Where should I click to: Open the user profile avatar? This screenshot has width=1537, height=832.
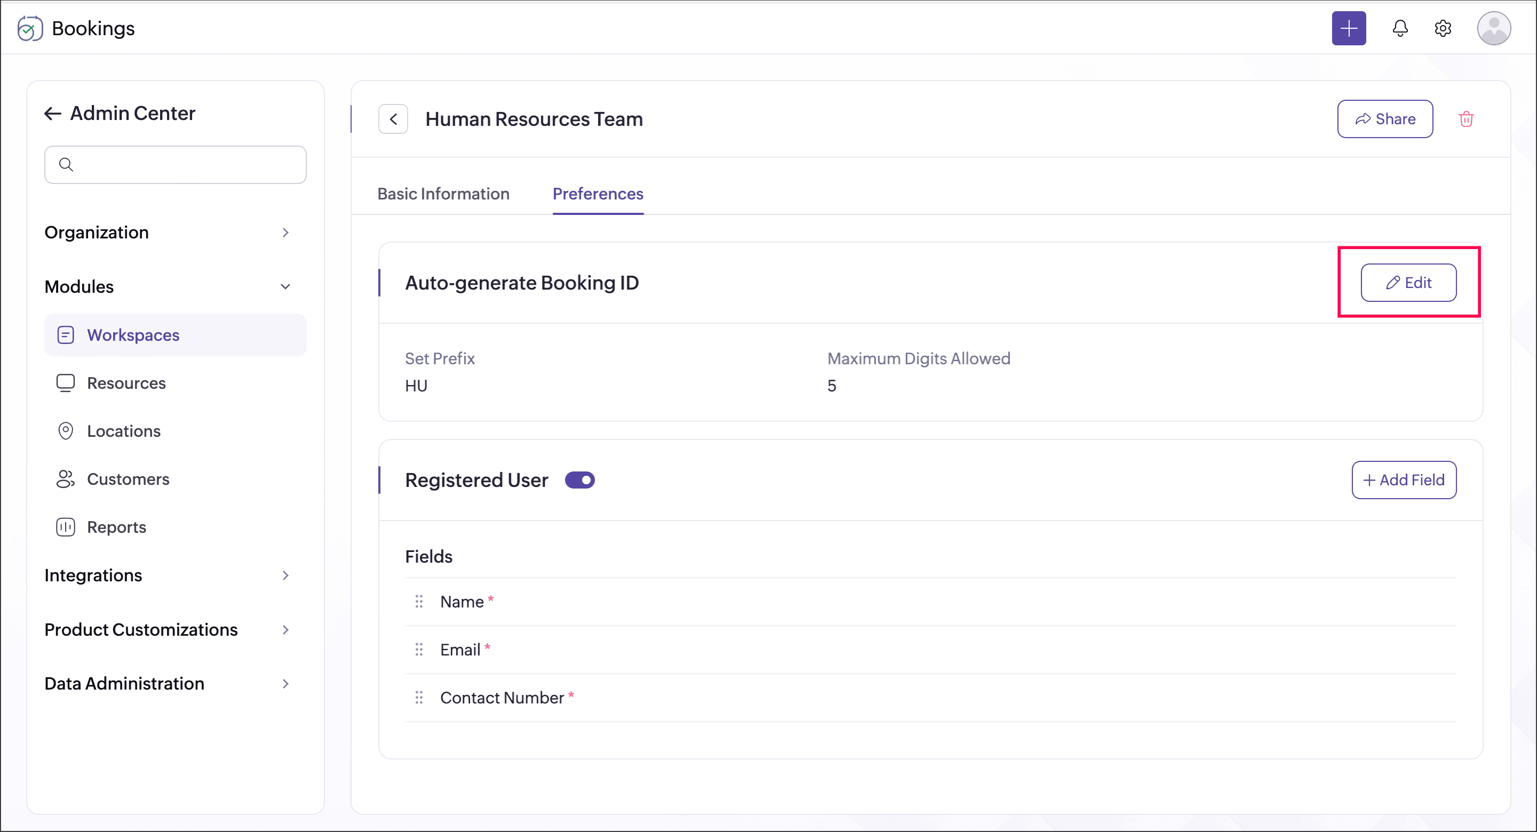tap(1493, 28)
